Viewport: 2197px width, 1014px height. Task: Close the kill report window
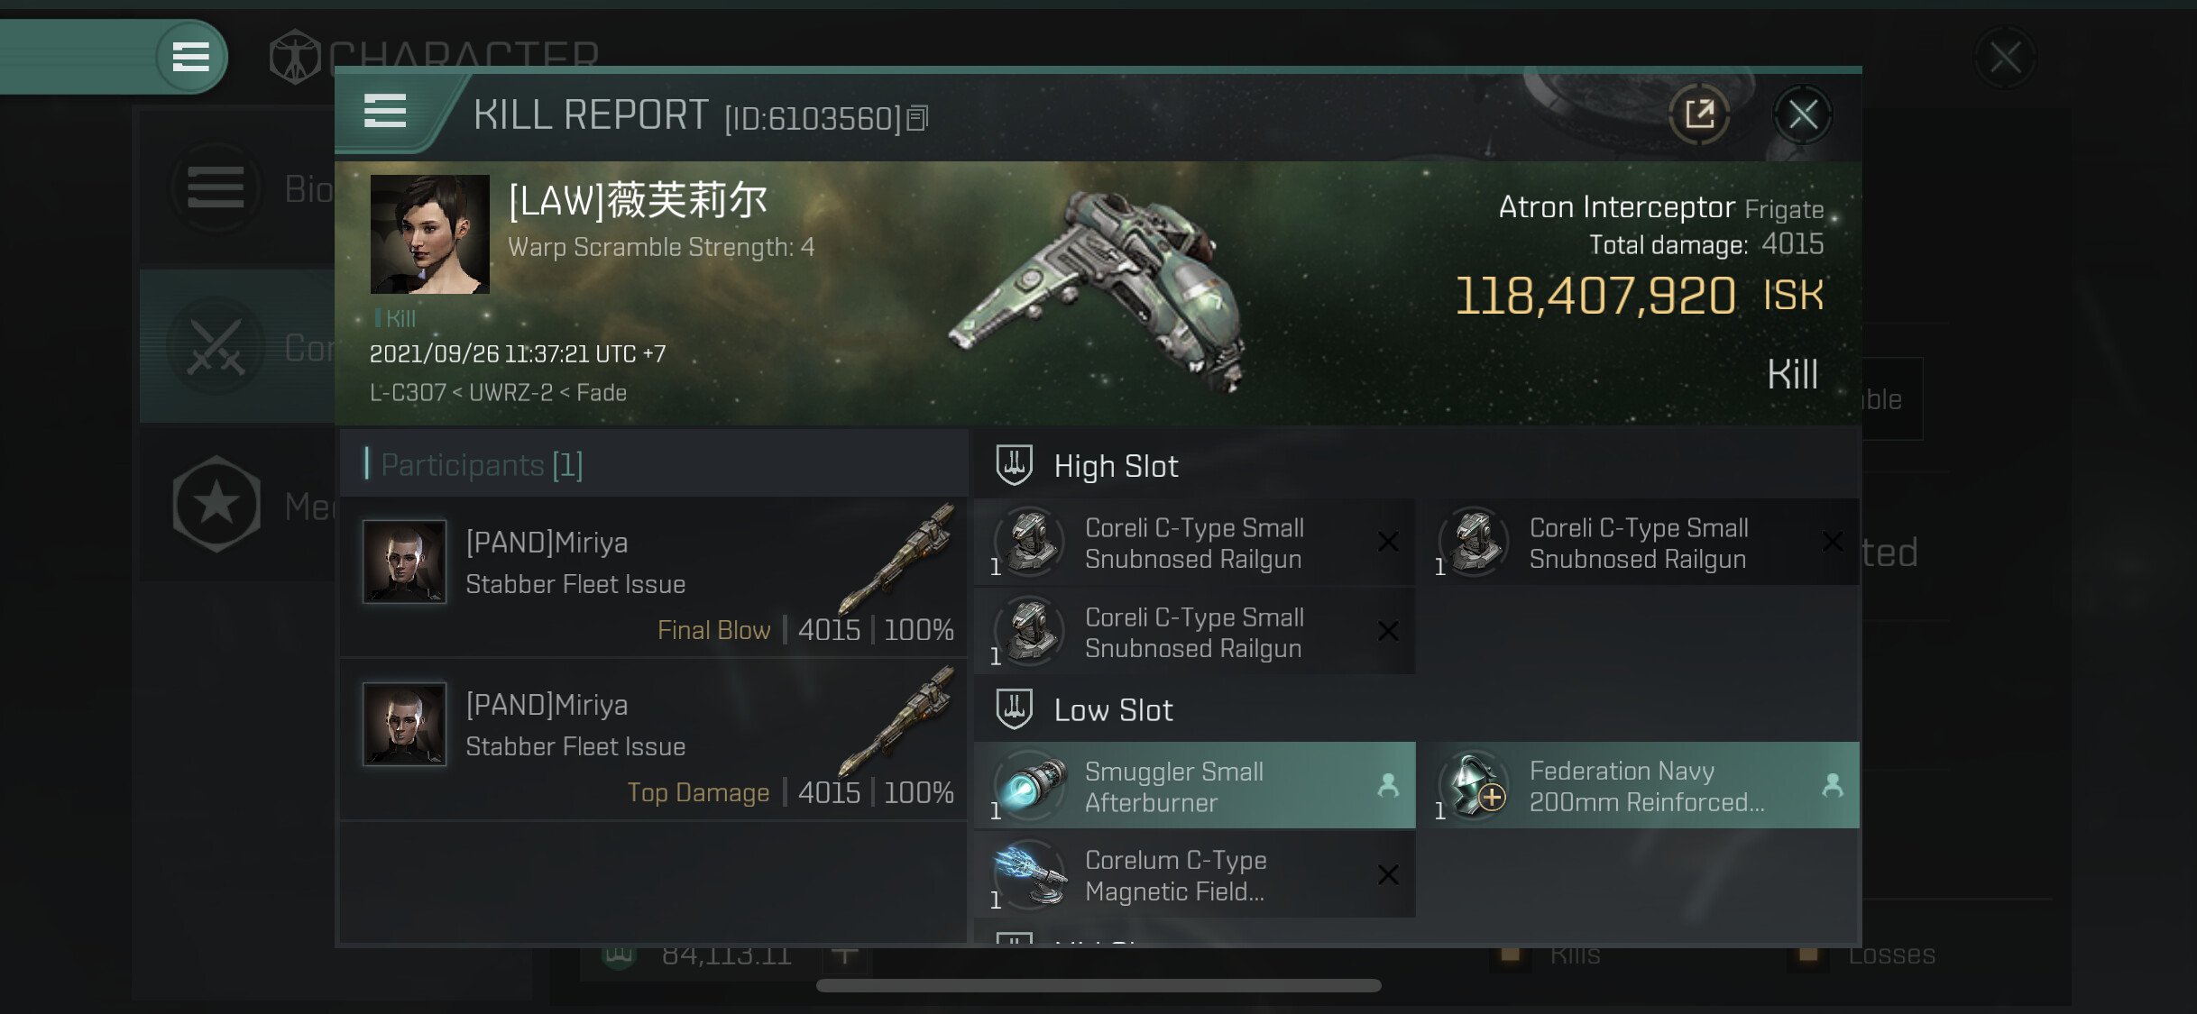[x=1802, y=114]
